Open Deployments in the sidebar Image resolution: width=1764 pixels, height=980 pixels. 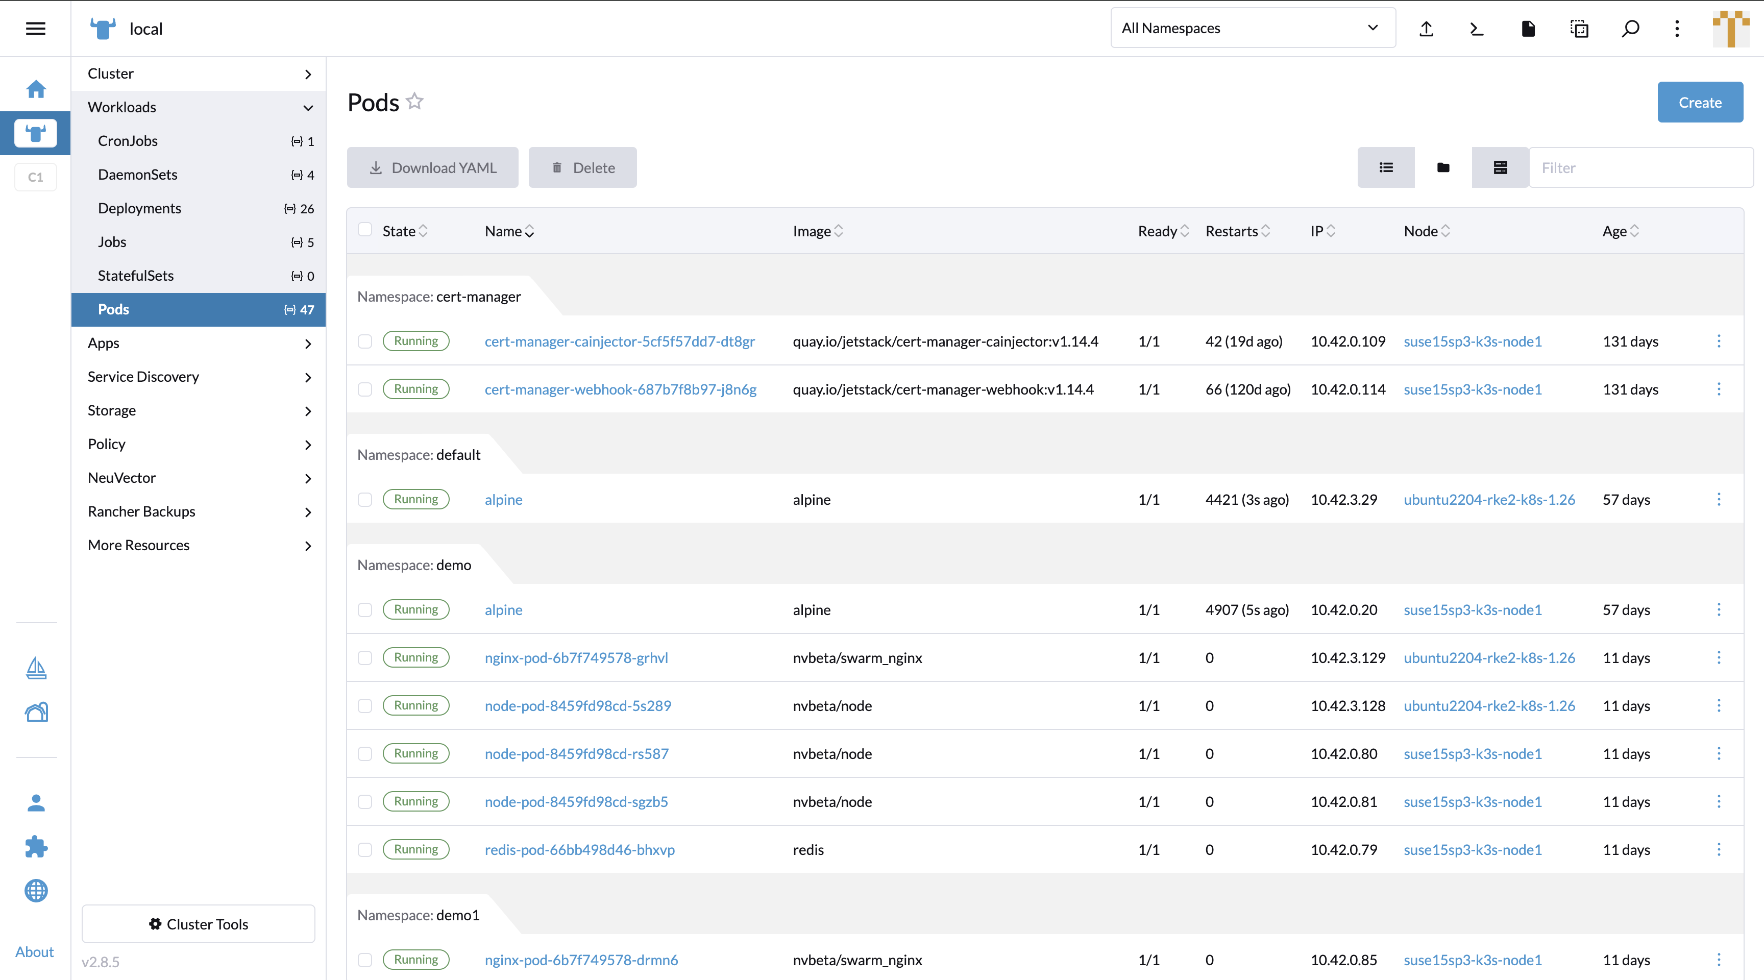[x=140, y=208]
